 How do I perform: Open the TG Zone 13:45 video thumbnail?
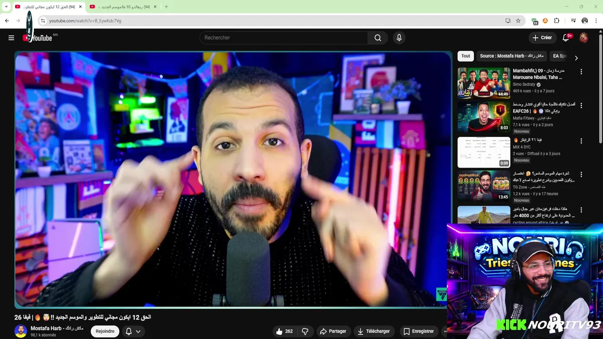[484, 186]
